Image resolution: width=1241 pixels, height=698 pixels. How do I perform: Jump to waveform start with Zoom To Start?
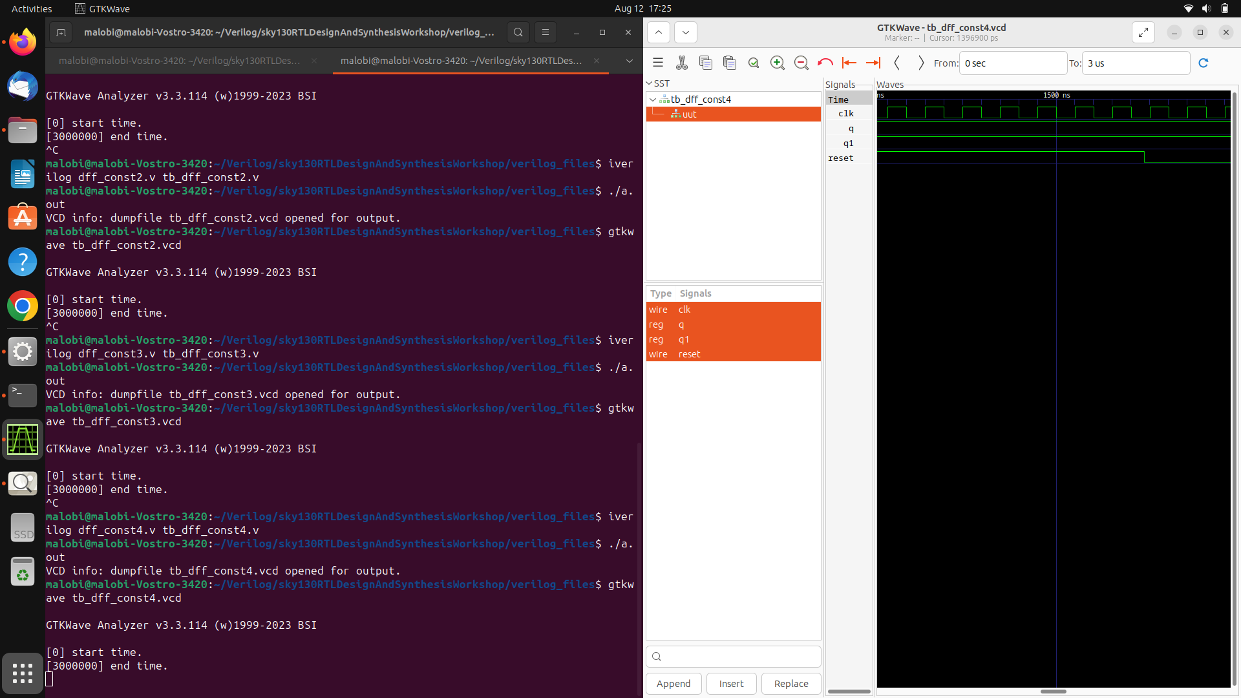[x=849, y=63]
